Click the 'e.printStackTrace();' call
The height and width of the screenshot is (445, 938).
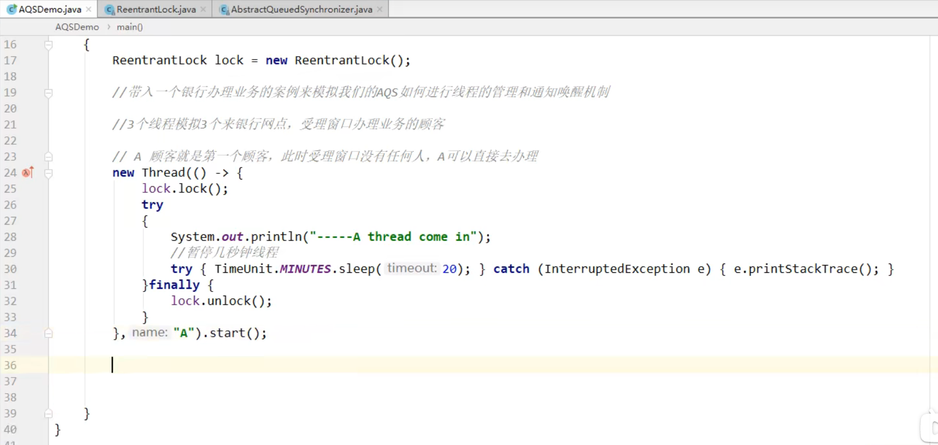point(806,269)
